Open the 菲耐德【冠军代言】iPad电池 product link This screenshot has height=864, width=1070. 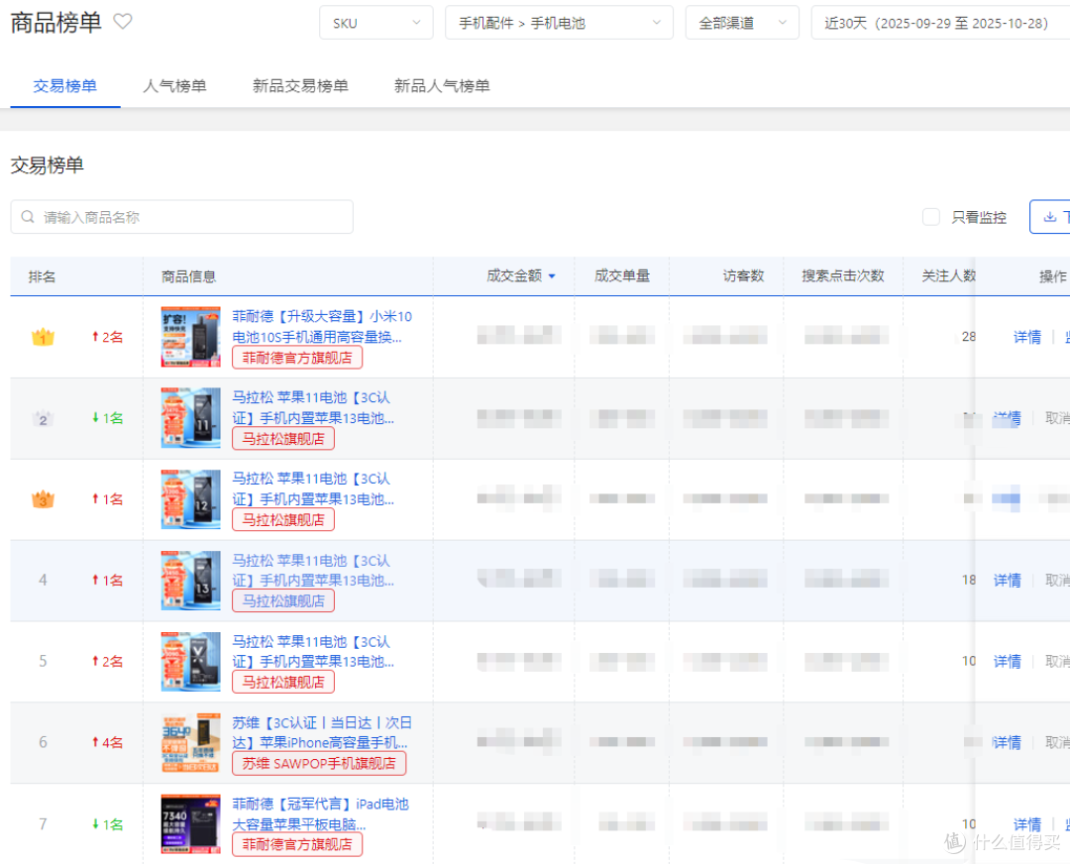click(x=321, y=813)
